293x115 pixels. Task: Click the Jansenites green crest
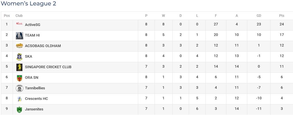[x=20, y=110]
